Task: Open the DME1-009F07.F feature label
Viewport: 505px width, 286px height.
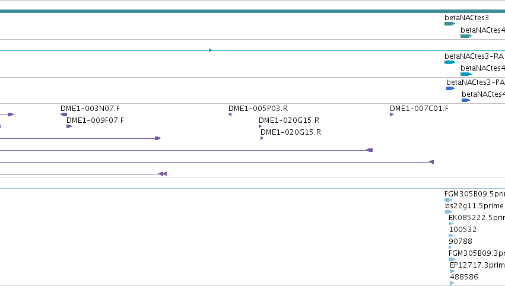Action: pos(95,120)
